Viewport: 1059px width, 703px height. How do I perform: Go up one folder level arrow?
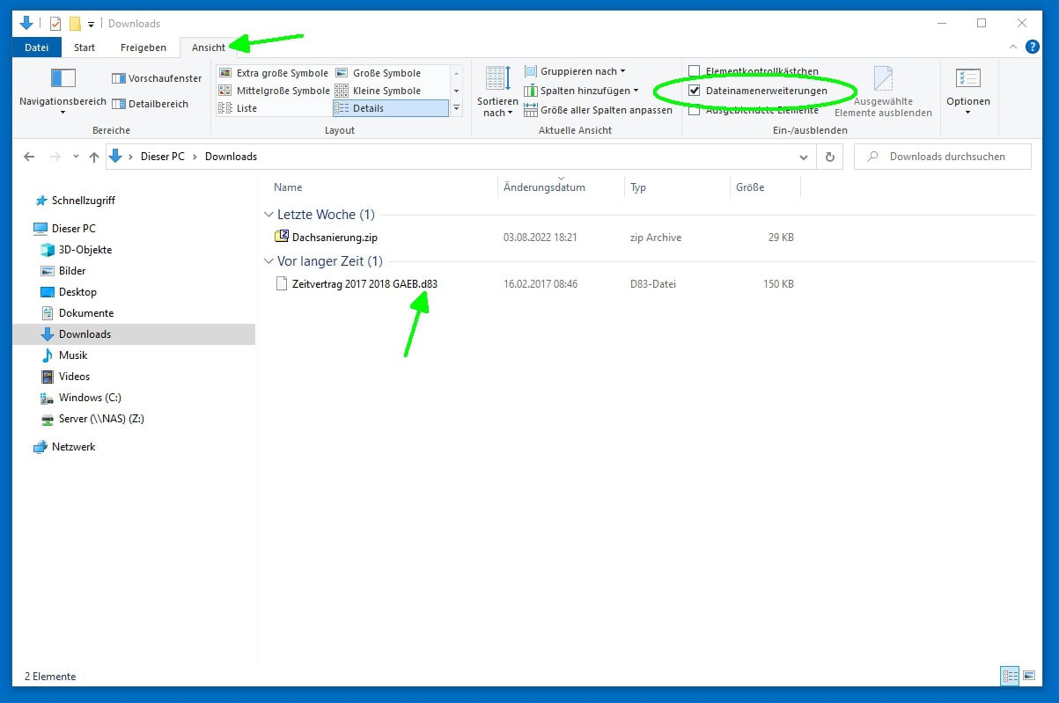click(x=94, y=157)
